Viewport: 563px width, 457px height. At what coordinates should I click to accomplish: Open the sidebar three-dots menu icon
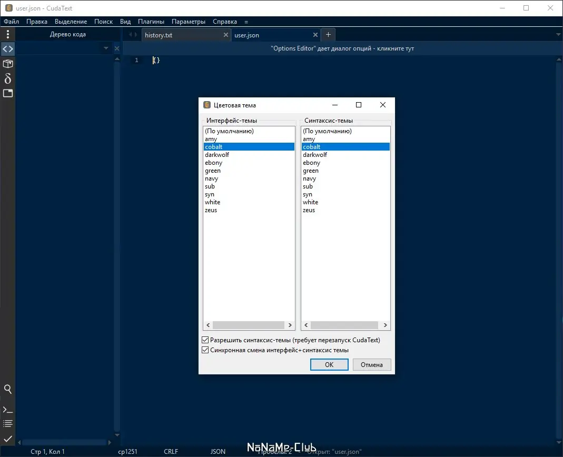coord(7,34)
